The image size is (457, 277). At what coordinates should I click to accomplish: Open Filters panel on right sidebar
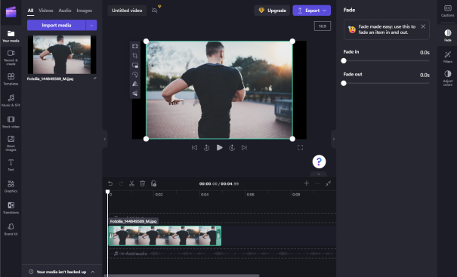click(x=447, y=57)
